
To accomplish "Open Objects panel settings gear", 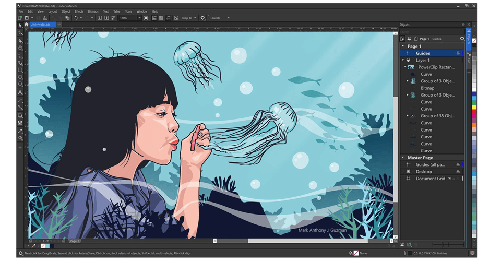I will 462,39.
